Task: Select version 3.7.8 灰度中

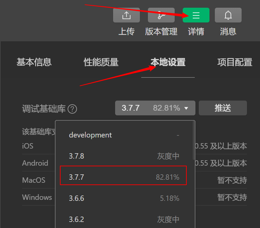Action: click(x=124, y=156)
